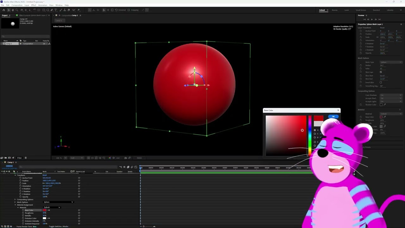405x228 pixels.
Task: Toggle Slice Start stopwatch in Properties
Action: click(x=361, y=76)
